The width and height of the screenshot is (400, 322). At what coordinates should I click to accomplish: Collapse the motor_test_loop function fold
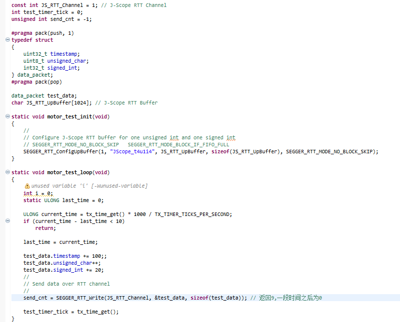click(7, 172)
